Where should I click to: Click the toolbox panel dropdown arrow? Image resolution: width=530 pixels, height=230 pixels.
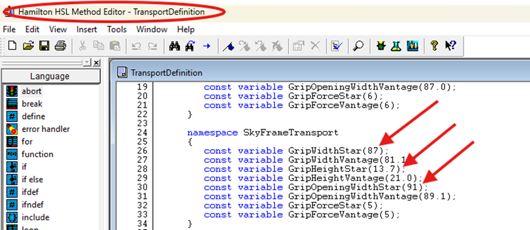tap(88, 62)
